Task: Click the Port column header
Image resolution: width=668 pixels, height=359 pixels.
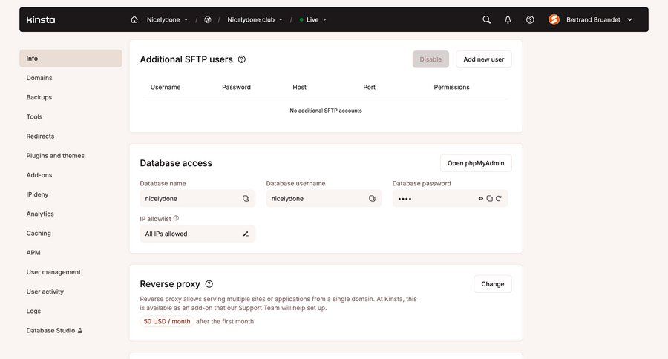Action: (370, 87)
